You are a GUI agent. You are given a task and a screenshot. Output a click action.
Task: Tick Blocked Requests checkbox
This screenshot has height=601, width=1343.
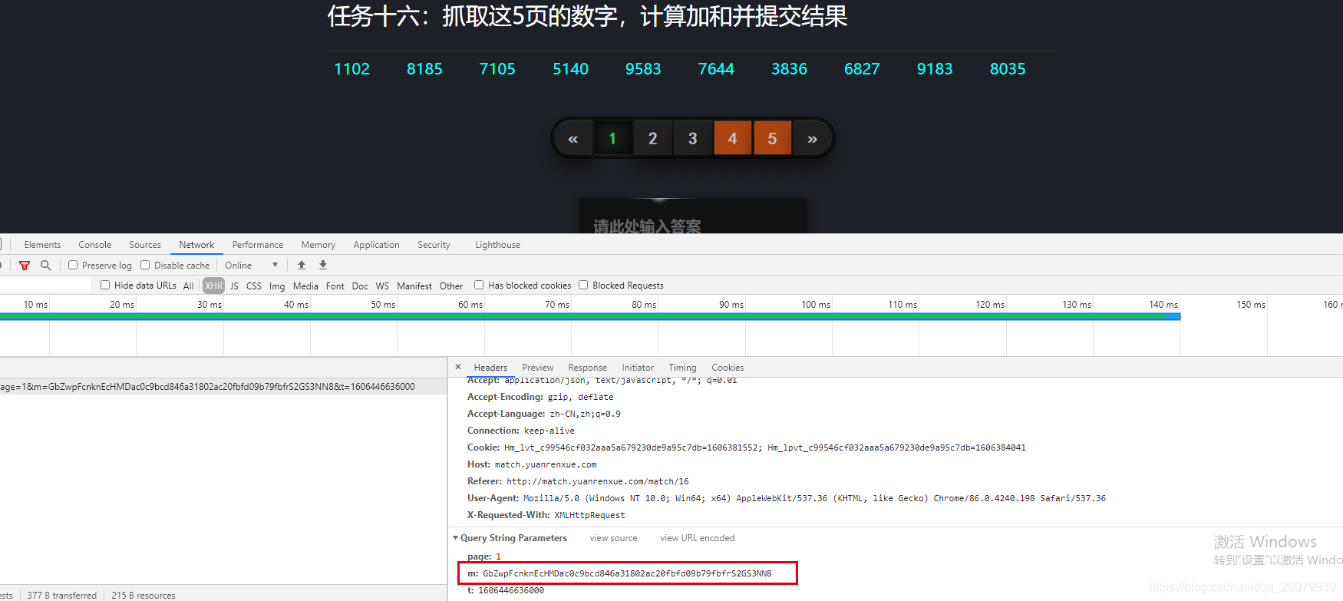(x=583, y=285)
